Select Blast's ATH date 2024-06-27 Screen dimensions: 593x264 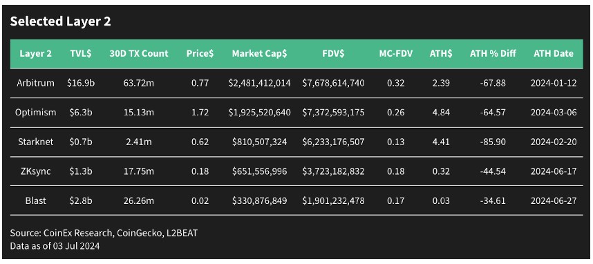[x=554, y=200]
